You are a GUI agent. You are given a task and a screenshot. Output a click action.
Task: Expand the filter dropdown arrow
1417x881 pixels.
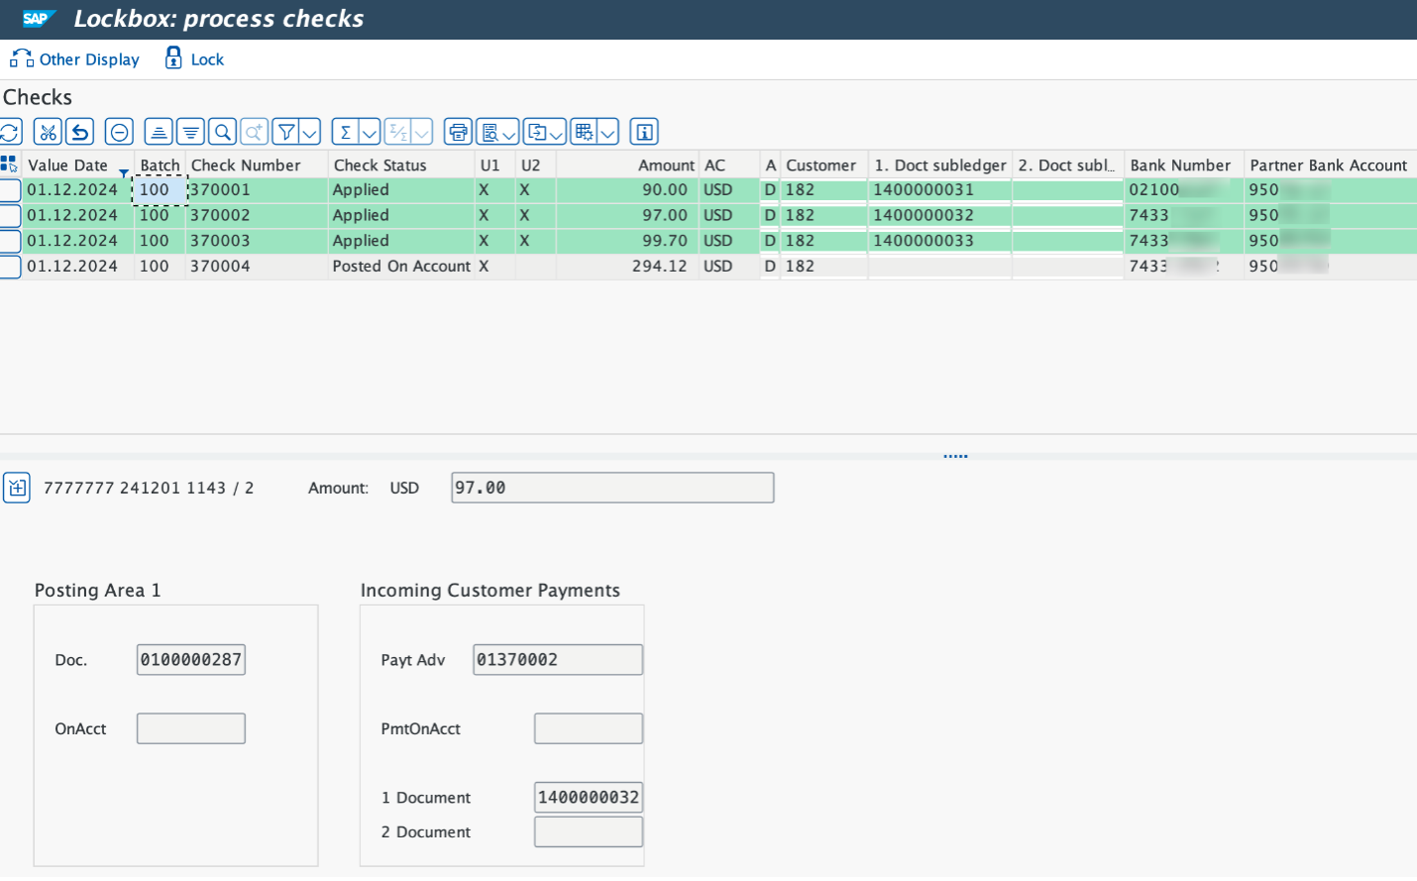pos(310,132)
